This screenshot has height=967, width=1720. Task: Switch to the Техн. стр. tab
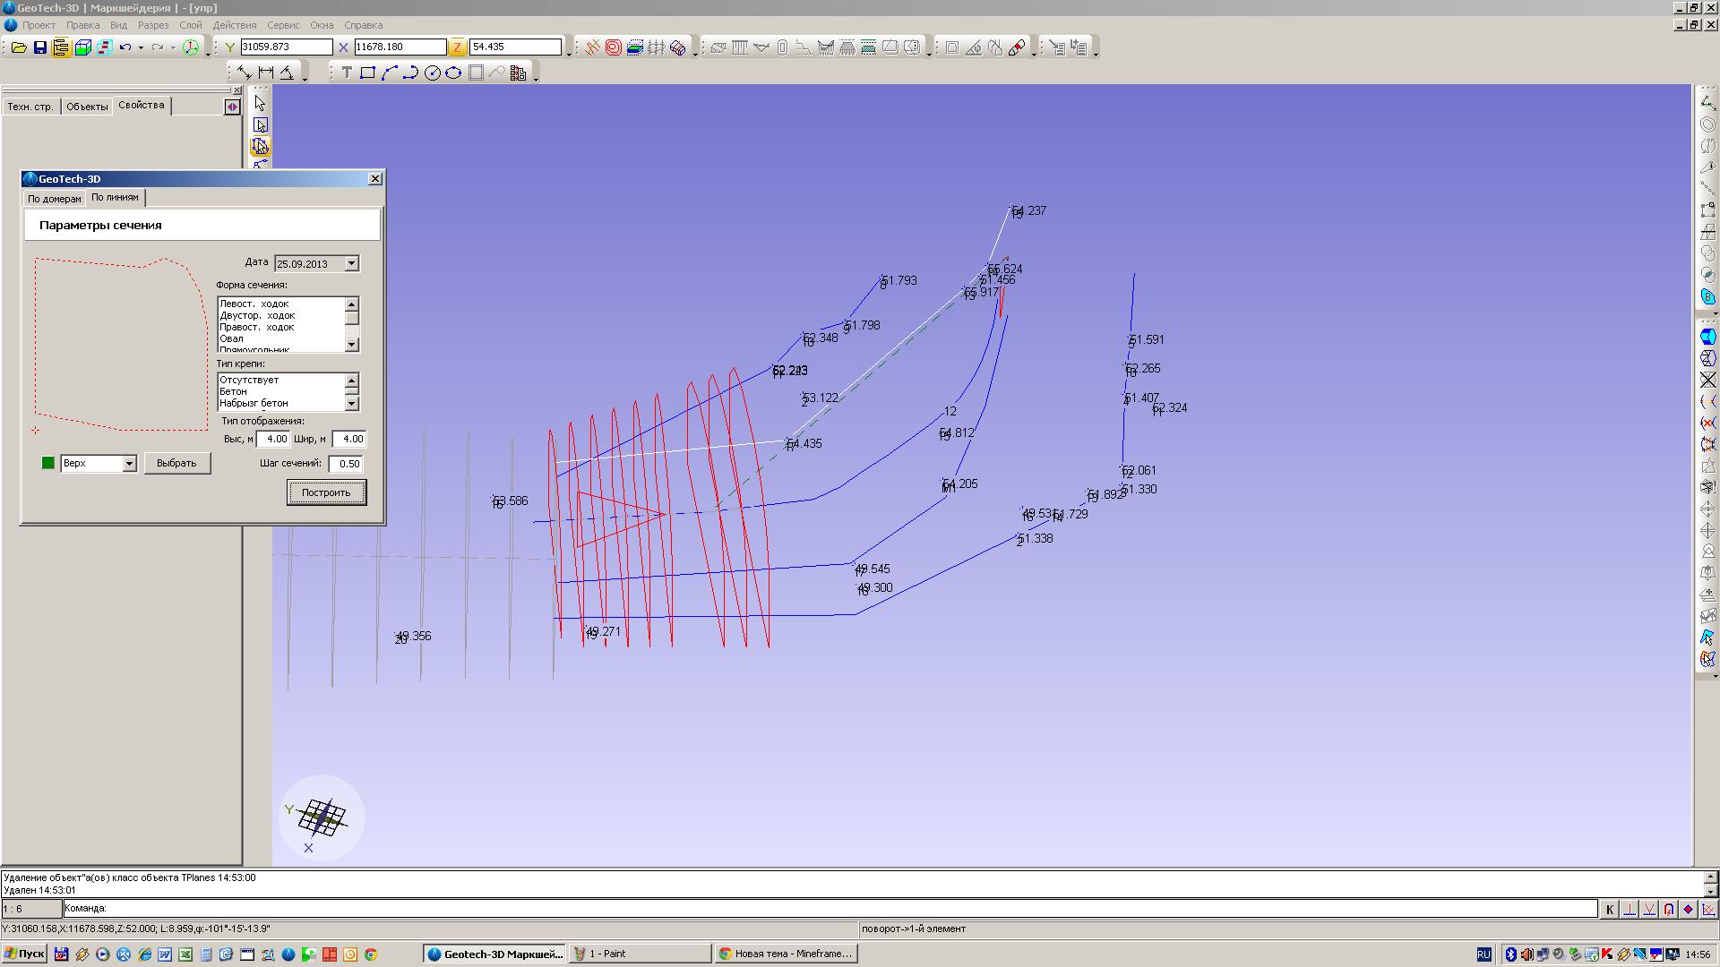30,107
